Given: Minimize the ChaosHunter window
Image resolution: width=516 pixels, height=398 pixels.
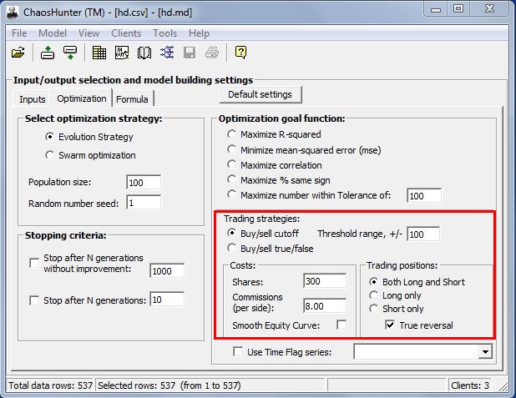Looking at the screenshot, I should (436, 9).
